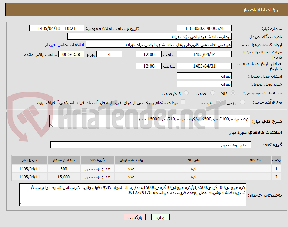Click the buyer organization name field
The image size is (288, 227).
click(149, 36)
